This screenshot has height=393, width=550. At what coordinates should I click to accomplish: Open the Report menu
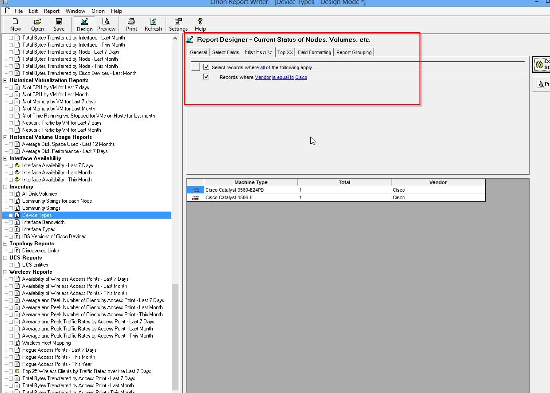coord(51,11)
